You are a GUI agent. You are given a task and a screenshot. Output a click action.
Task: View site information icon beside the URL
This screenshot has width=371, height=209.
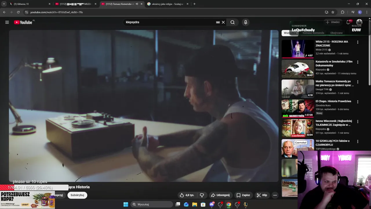pyautogui.click(x=26, y=12)
